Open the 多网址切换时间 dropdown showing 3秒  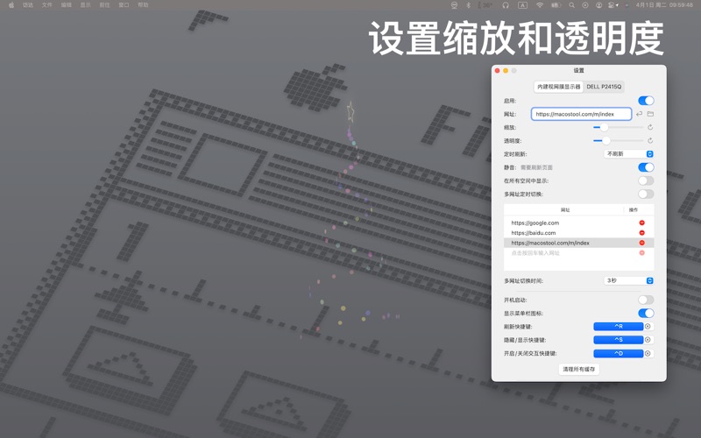(628, 280)
